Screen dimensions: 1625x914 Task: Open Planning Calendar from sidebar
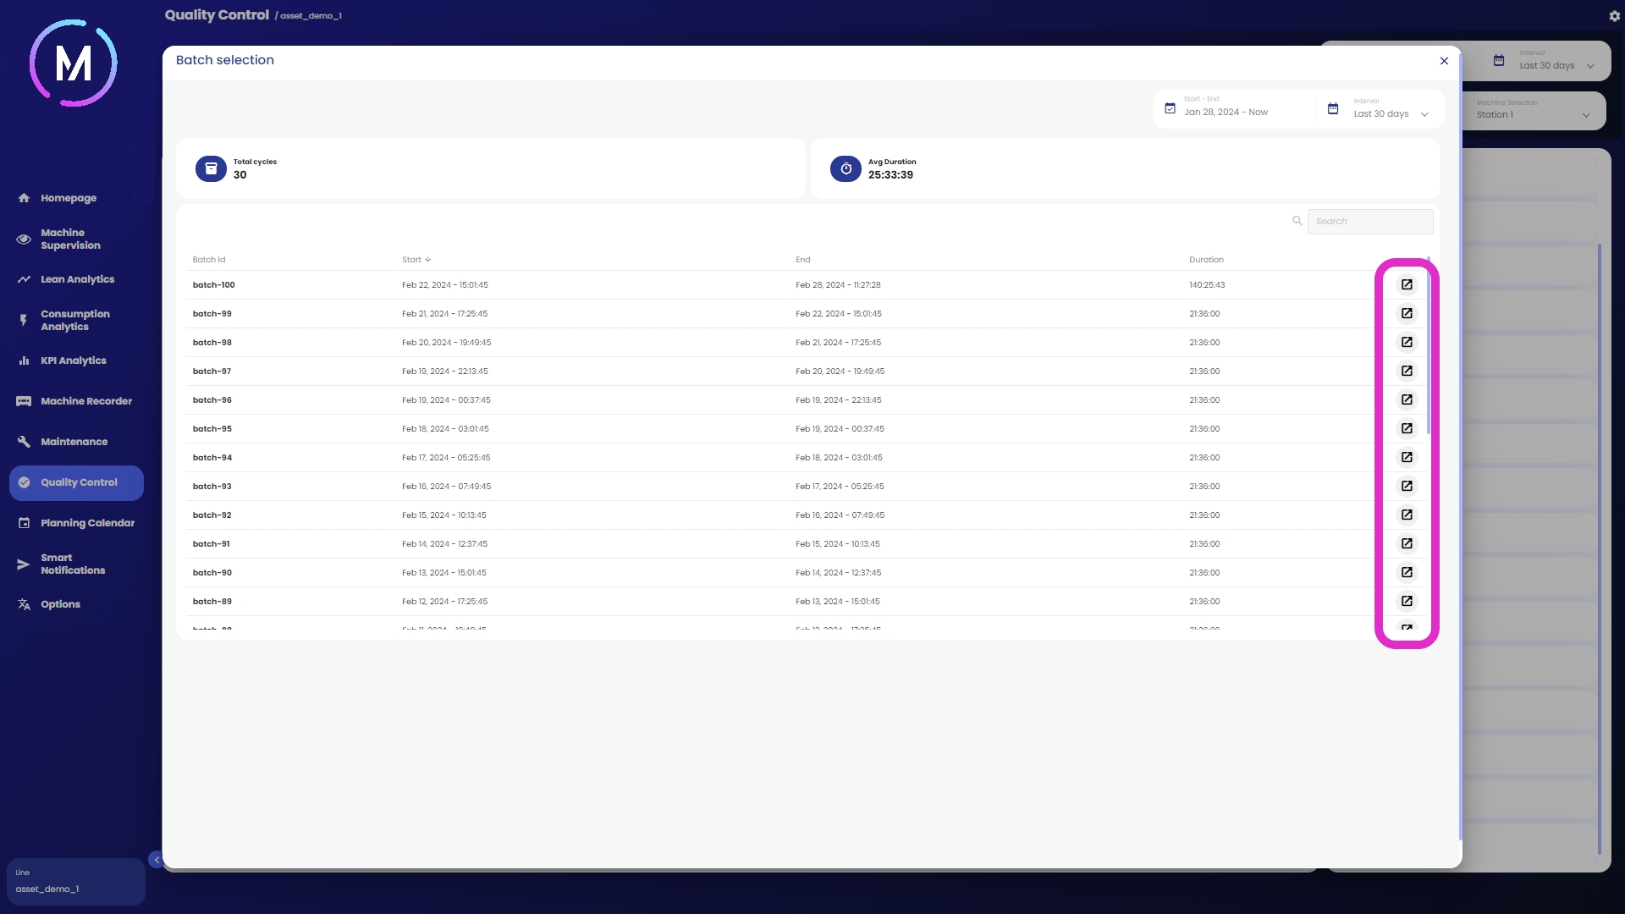(x=87, y=523)
